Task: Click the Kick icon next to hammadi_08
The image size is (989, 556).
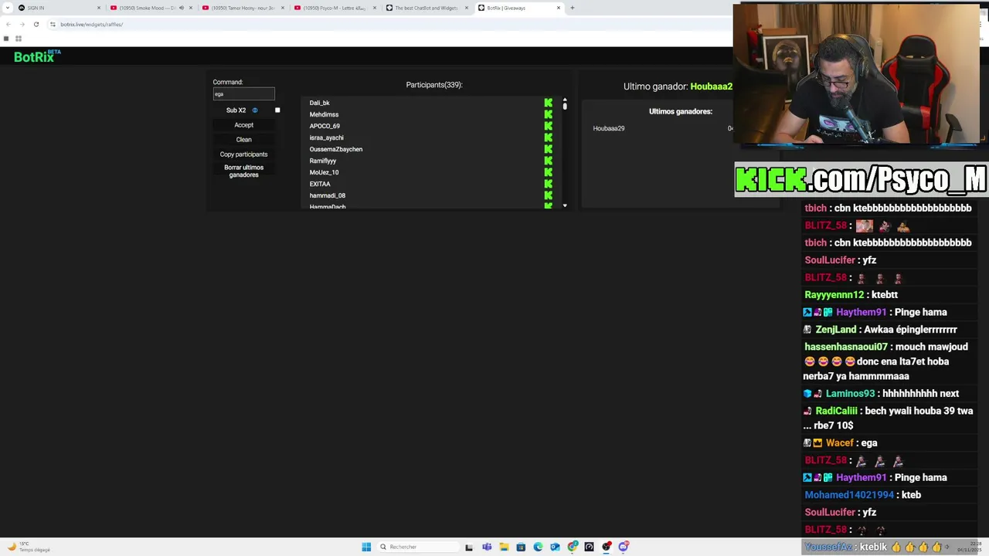Action: pyautogui.click(x=549, y=195)
